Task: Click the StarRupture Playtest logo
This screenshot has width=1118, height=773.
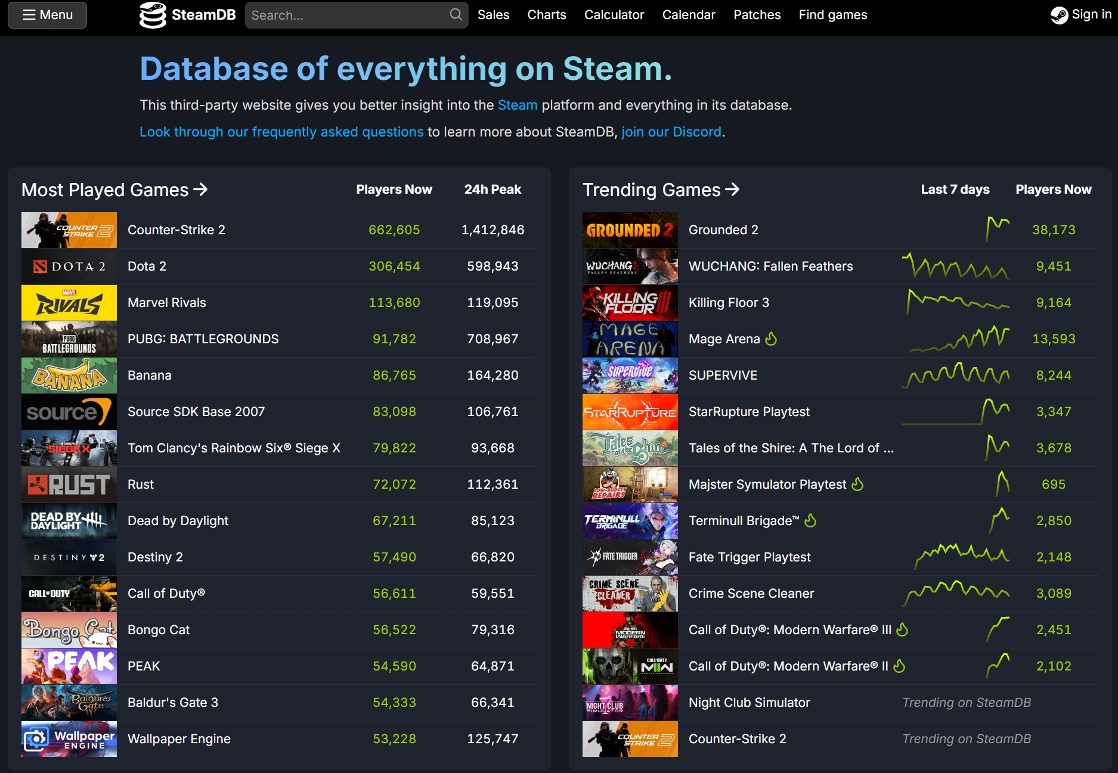Action: [630, 412]
